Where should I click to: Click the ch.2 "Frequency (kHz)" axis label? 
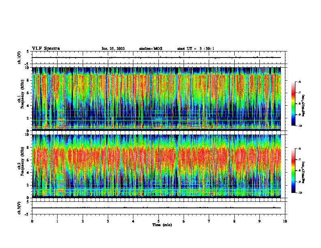[22, 161]
